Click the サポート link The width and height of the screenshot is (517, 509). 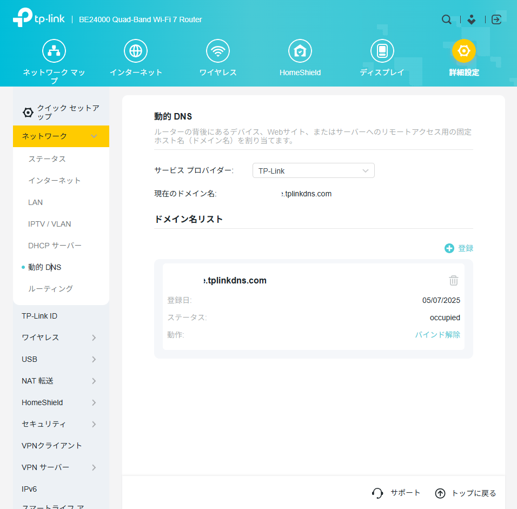406,493
